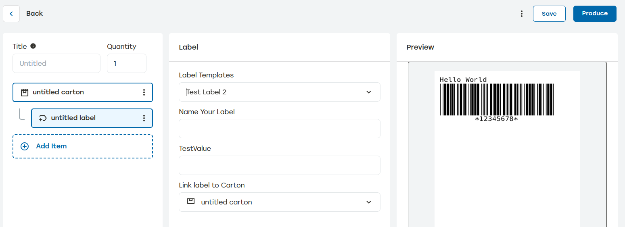Select the untitled carton tree row
This screenshot has width=625, height=227.
83,92
